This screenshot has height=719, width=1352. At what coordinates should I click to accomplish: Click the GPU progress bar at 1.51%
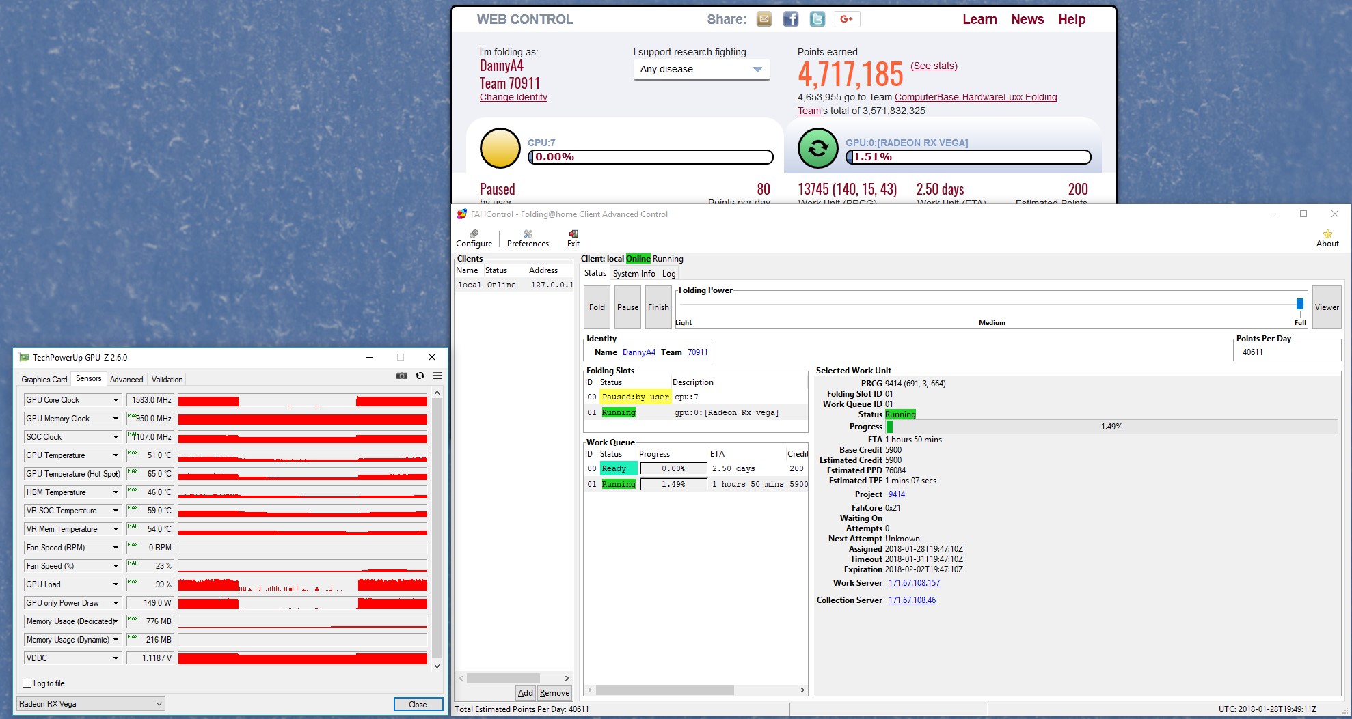pyautogui.click(x=969, y=157)
